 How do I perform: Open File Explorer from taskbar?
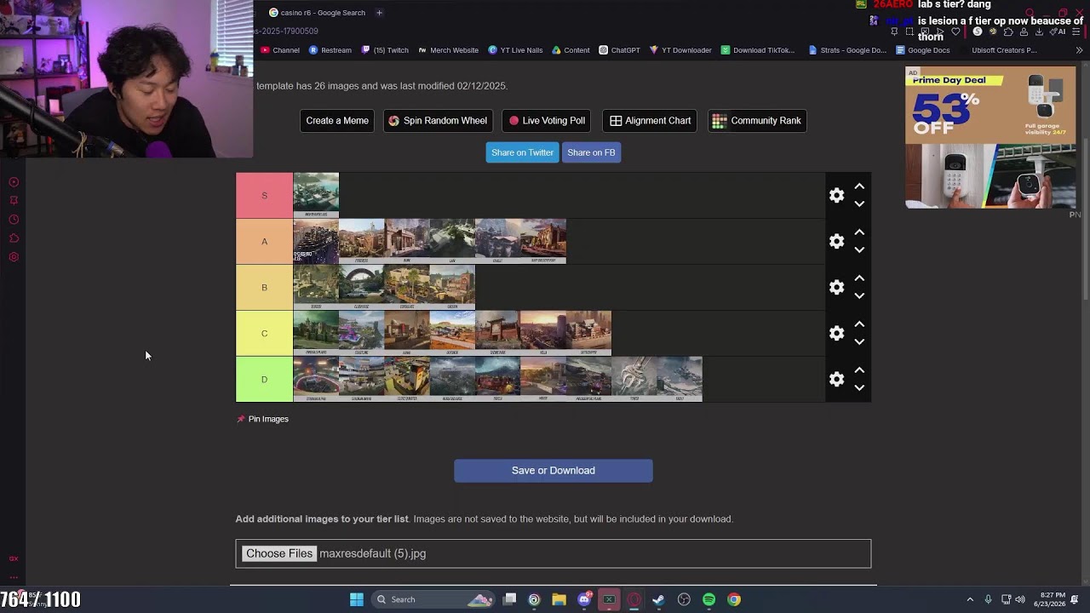[559, 599]
